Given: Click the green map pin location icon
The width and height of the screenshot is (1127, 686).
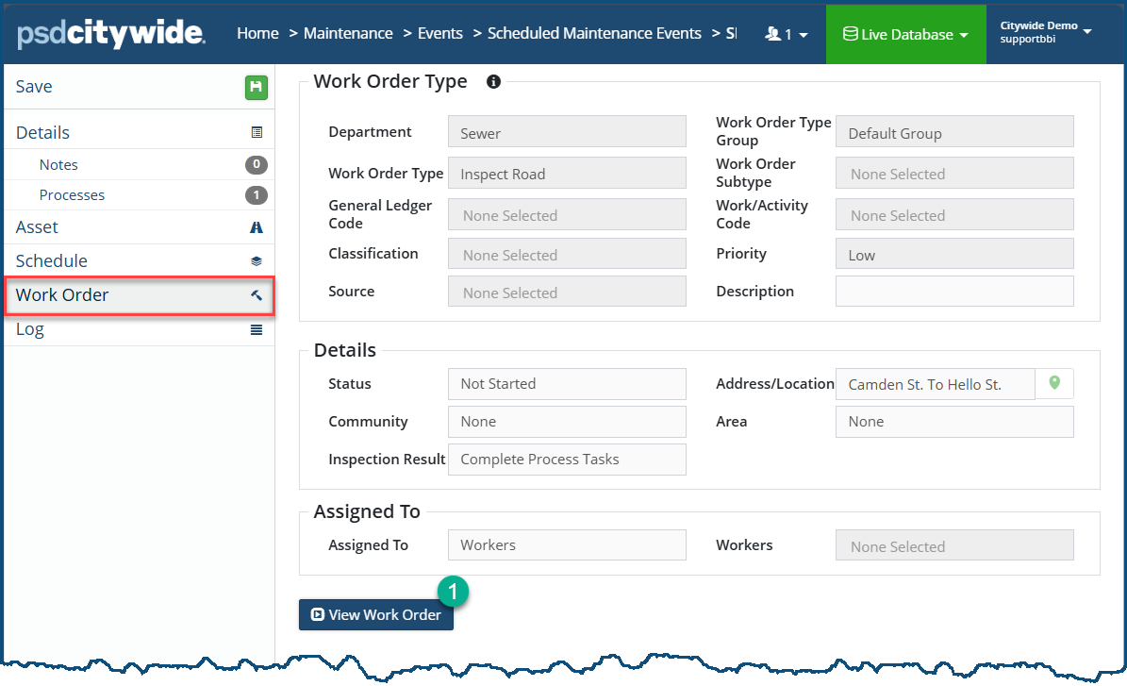Looking at the screenshot, I should coord(1054,382).
